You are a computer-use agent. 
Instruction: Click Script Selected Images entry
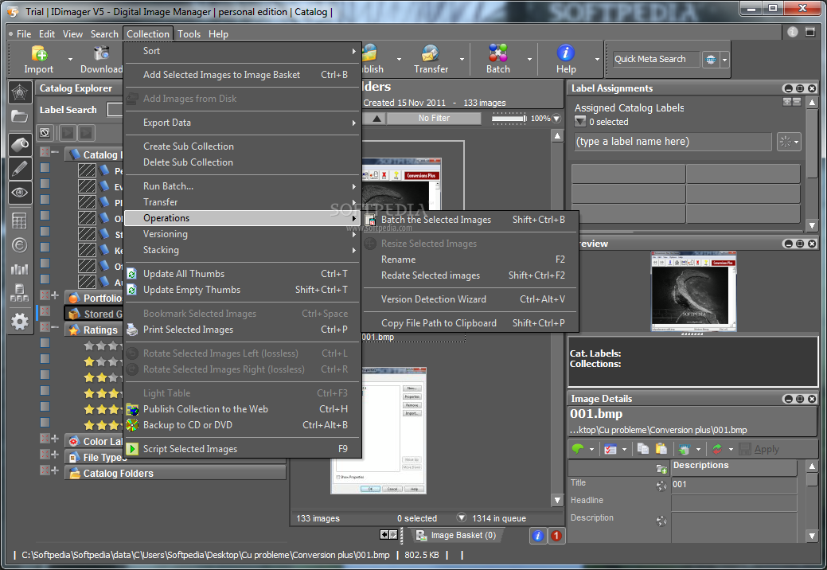[243, 449]
